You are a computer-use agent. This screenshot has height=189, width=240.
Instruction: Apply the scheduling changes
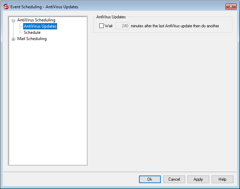[198, 179]
